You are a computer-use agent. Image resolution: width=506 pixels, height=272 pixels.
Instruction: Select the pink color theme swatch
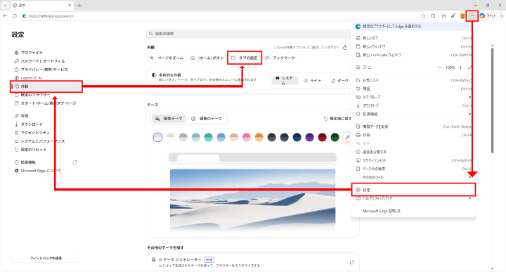[x=246, y=137]
